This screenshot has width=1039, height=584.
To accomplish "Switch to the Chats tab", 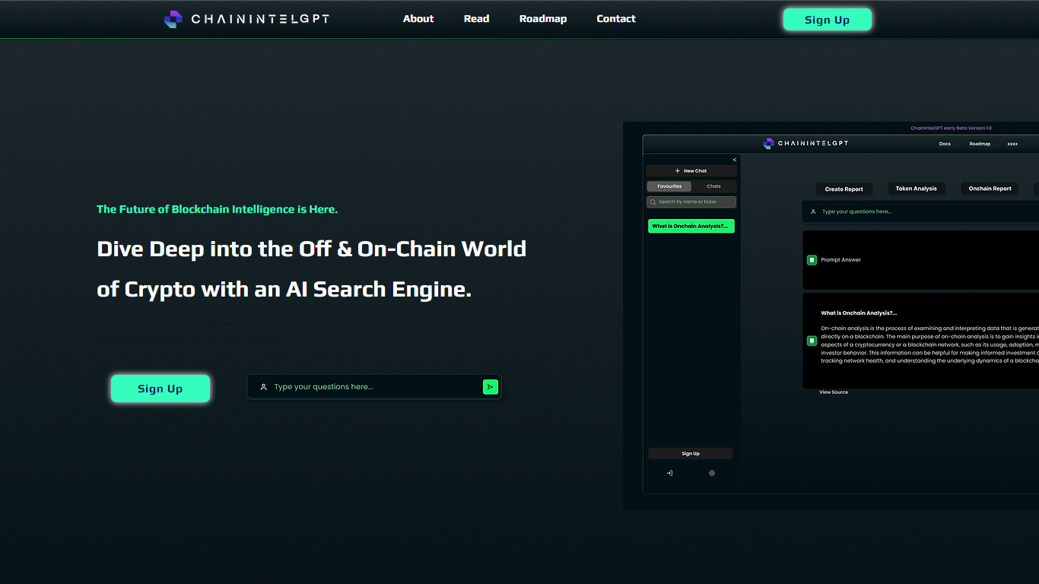I will pyautogui.click(x=713, y=186).
